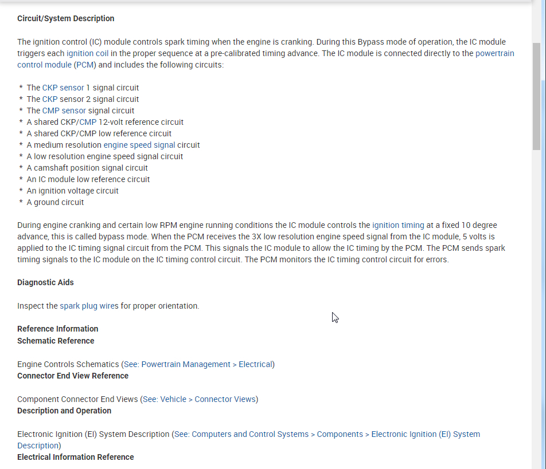The width and height of the screenshot is (546, 469).
Task: Click the "Circuit/System Description" heading
Action: coord(65,18)
